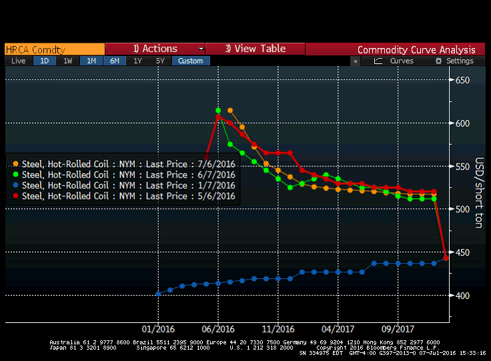Viewport: 491px width, 361px height.
Task: Click the orange 7/6/2016 legend dot
Action: pyautogui.click(x=16, y=164)
